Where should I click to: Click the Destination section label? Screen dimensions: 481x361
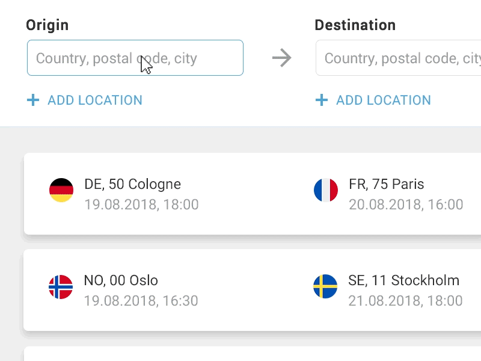[355, 25]
